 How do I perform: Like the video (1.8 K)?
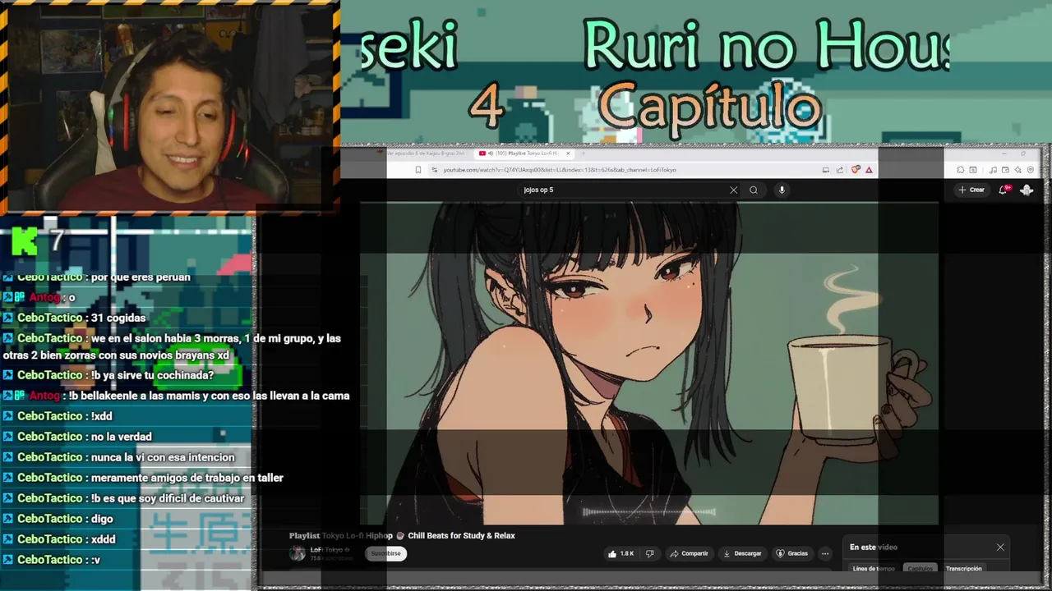pos(621,553)
